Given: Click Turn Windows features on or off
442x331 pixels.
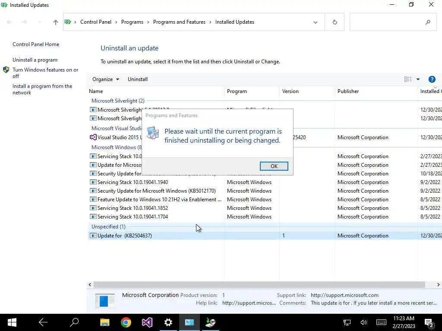Looking at the screenshot, I should [x=45, y=72].
